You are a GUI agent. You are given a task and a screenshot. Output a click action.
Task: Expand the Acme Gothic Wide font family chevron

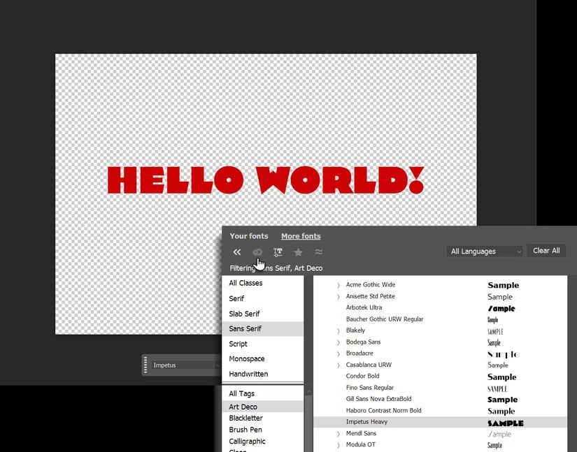click(x=338, y=285)
